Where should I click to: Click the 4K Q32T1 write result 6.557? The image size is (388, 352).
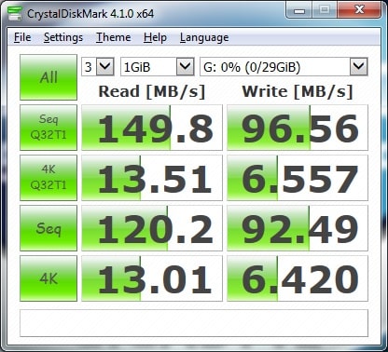(298, 178)
